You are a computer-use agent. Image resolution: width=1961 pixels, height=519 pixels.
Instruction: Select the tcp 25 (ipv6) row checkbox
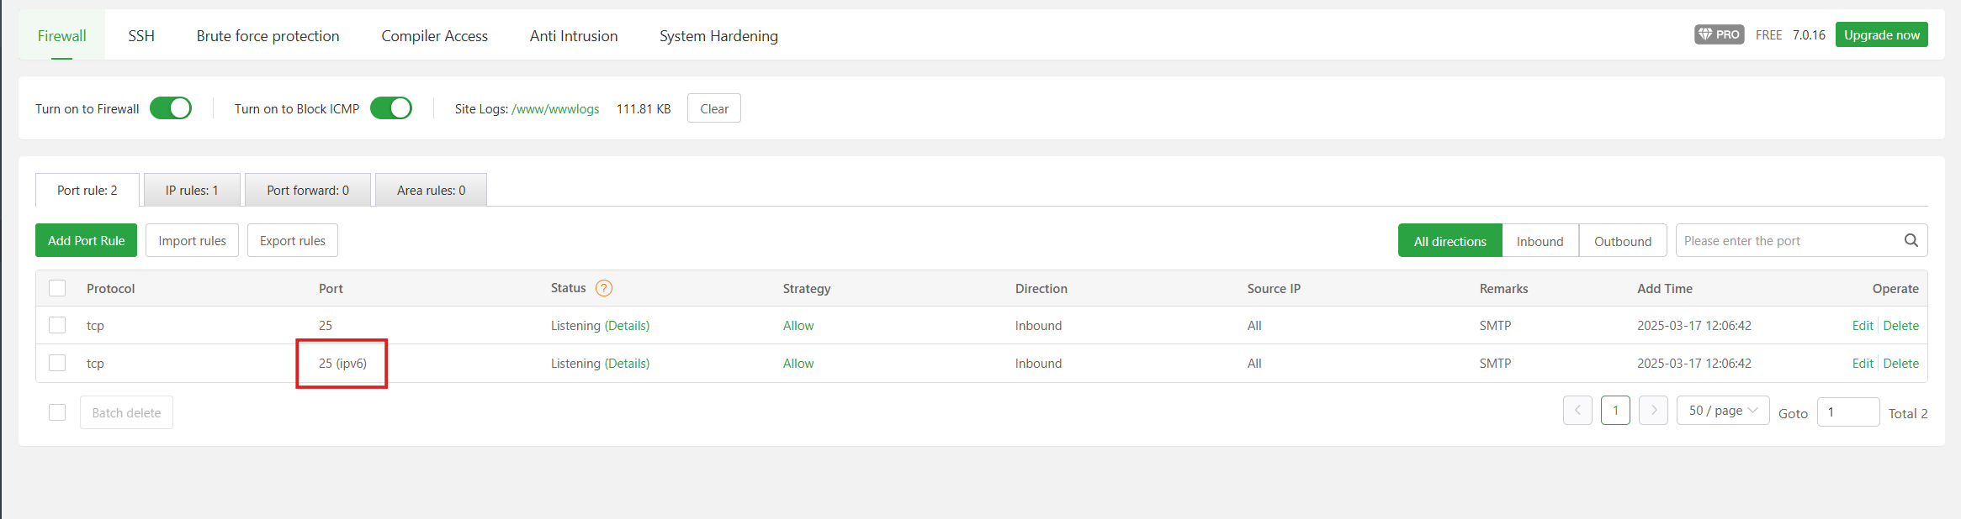57,363
